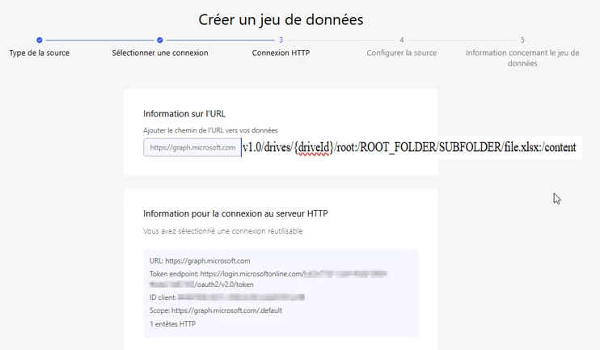Image resolution: width=600 pixels, height=350 pixels.
Task: Click the '1 entêtes HTTP' line
Action: (x=172, y=323)
